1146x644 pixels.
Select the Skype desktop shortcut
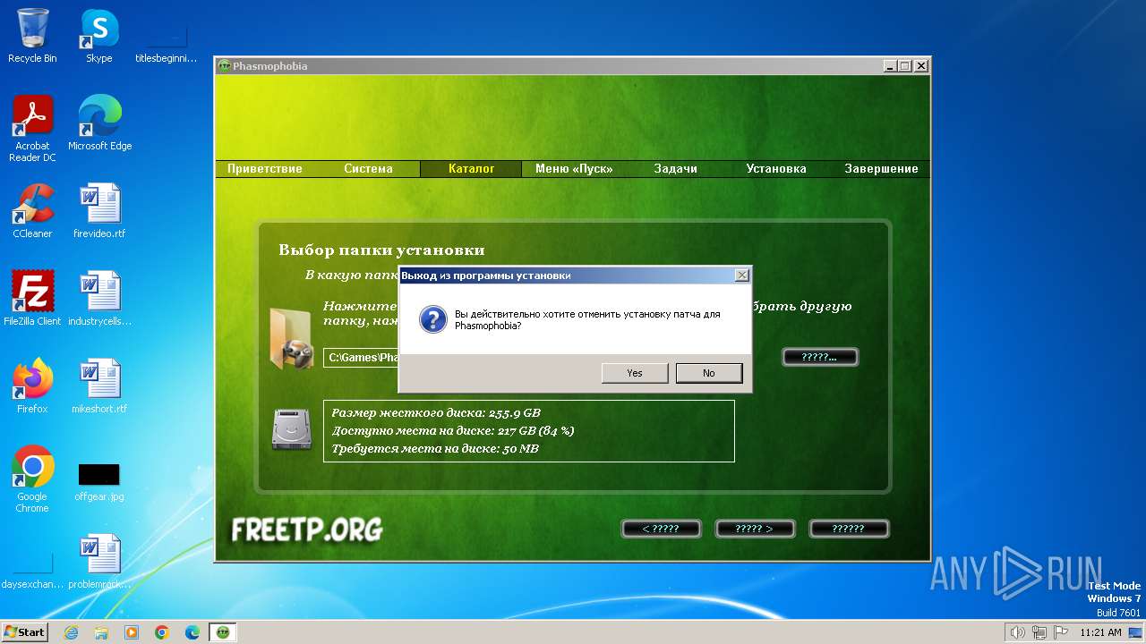pos(98,36)
